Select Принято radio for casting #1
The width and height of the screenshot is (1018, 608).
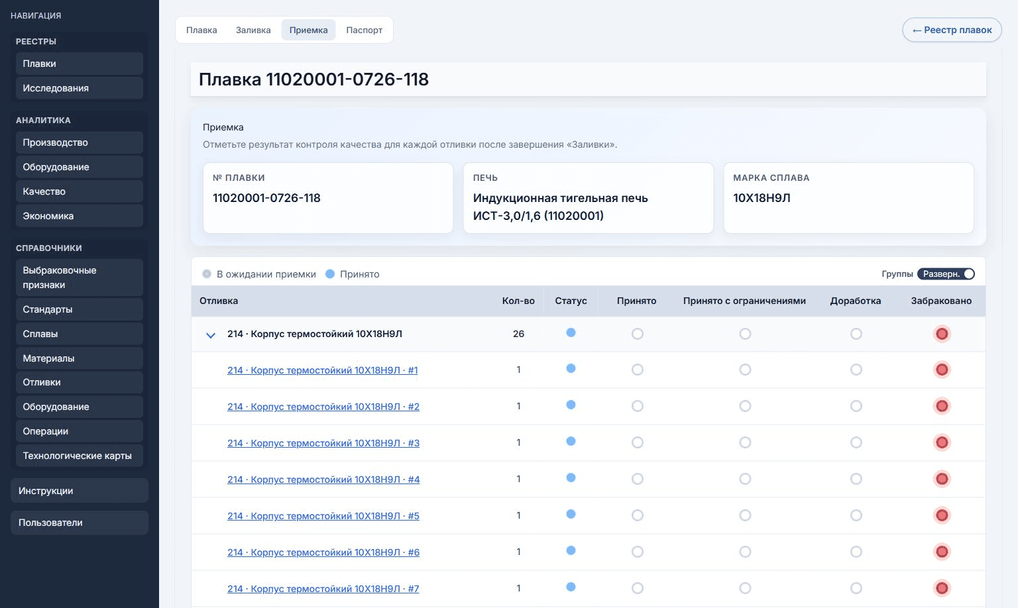coord(638,370)
